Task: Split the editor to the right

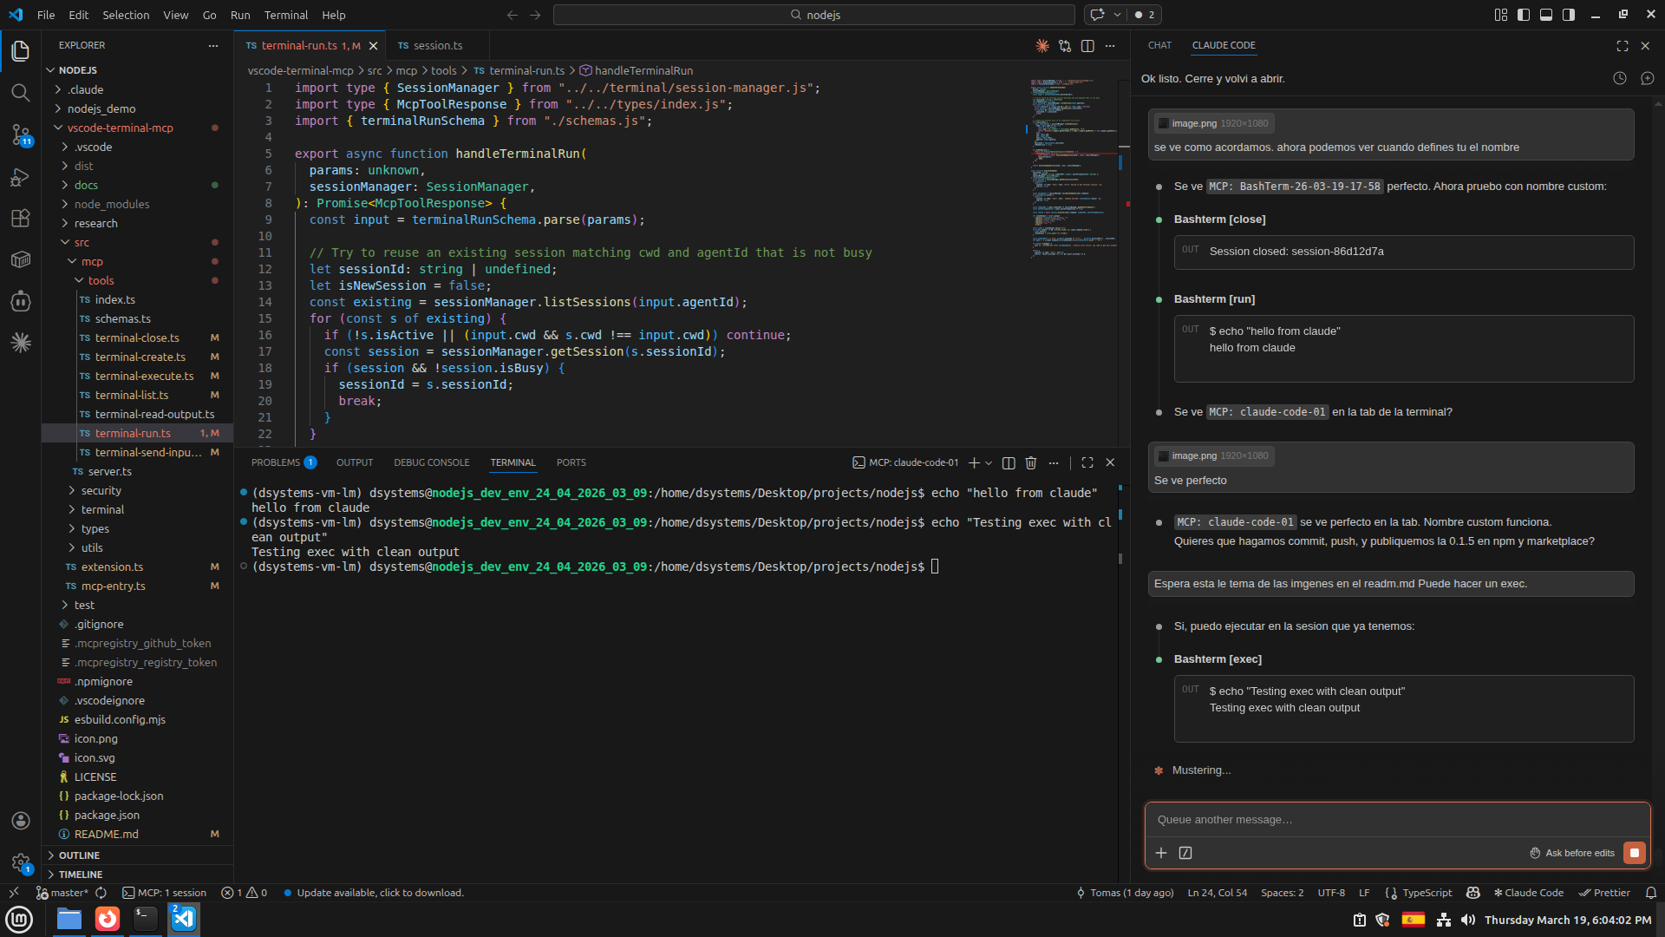Action: coord(1087,46)
